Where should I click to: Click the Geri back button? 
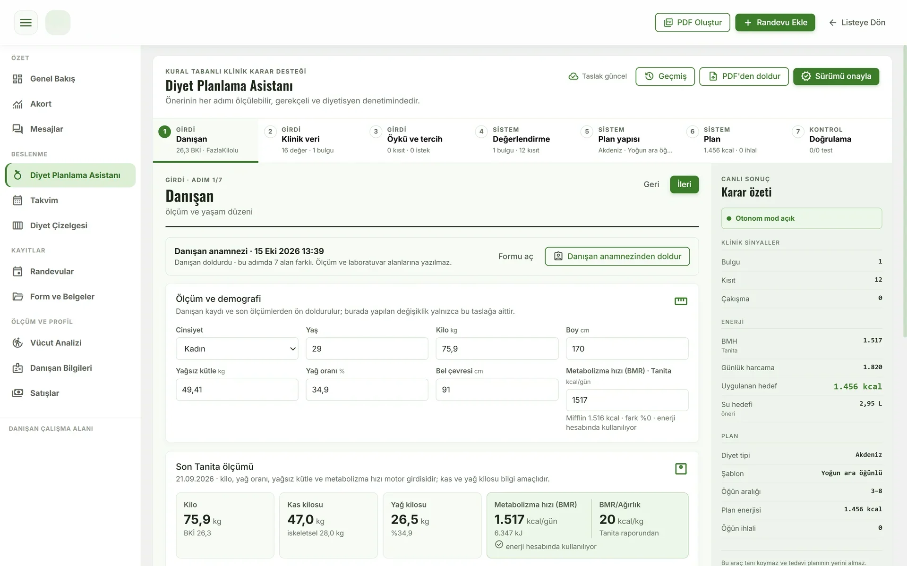coord(651,184)
